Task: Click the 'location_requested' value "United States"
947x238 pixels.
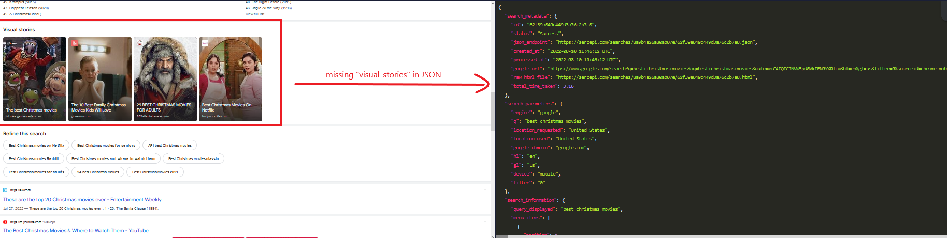Action: (588, 130)
